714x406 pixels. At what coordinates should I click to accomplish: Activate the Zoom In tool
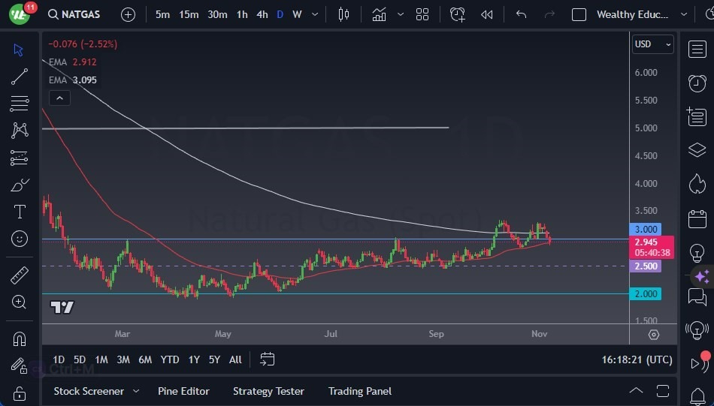[20, 302]
